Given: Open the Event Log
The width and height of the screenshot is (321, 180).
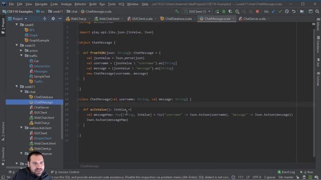Looking at the screenshot, I should pyautogui.click(x=286, y=172).
